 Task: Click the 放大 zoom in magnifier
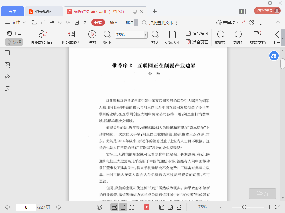[155, 35]
